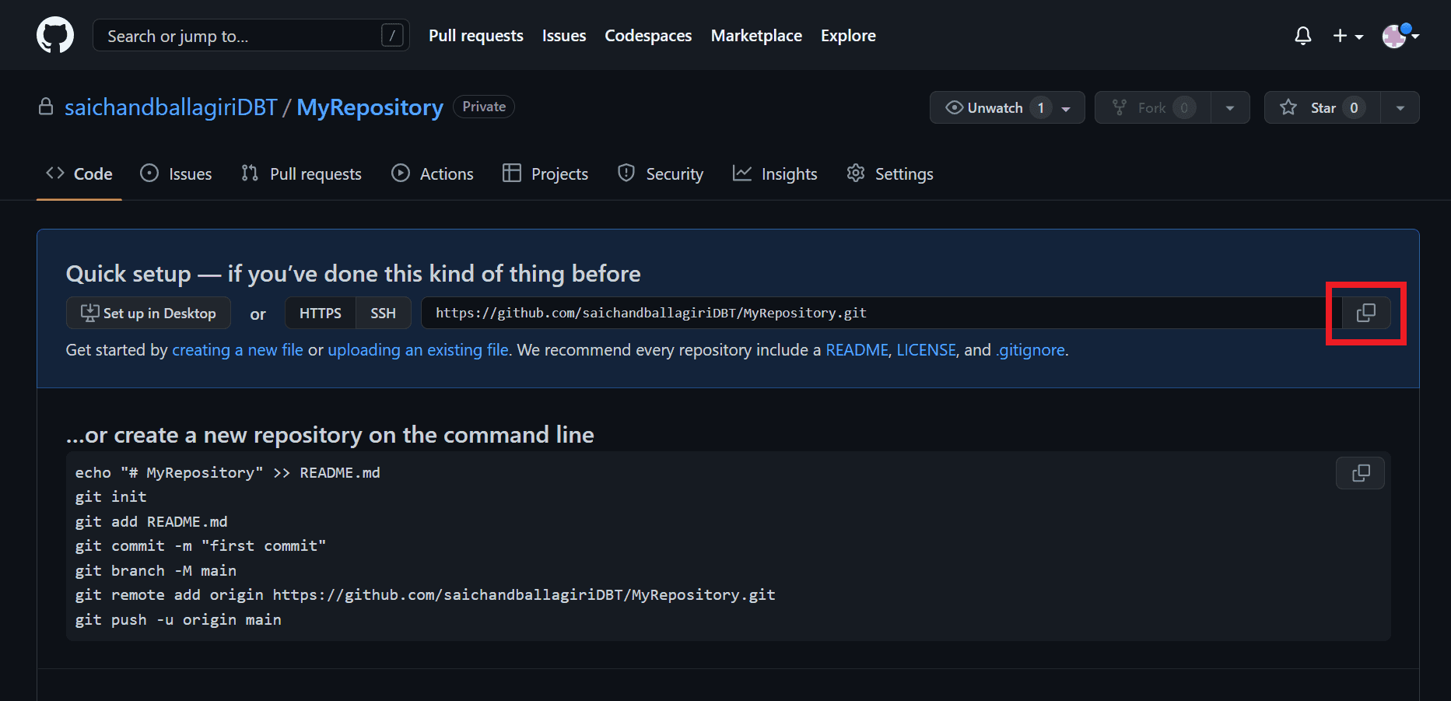Click the git commit first commit line
Viewport: 1451px width, 701px height.
(x=201, y=546)
